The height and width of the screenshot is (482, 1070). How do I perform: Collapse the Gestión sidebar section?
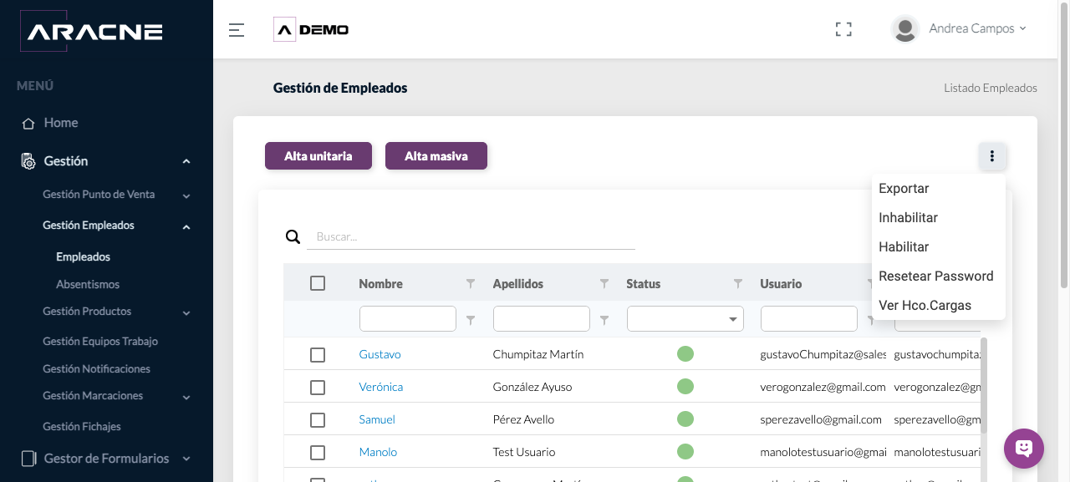coord(186,161)
